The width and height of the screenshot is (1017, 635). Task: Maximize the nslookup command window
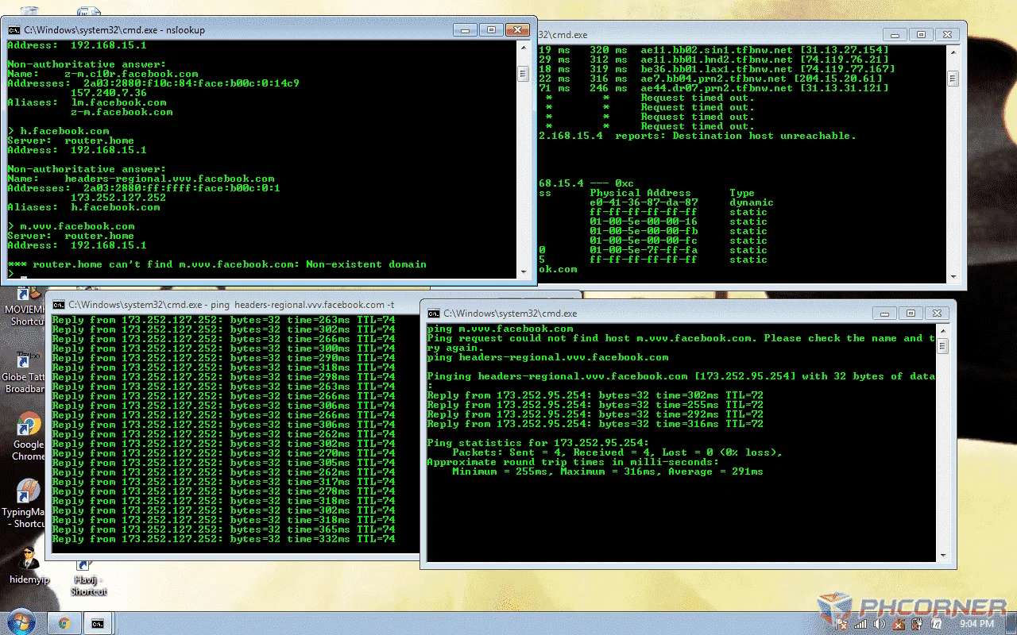pyautogui.click(x=491, y=30)
